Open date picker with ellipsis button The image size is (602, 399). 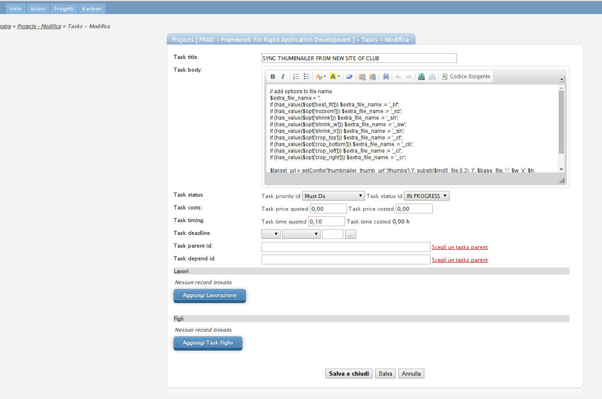point(350,234)
